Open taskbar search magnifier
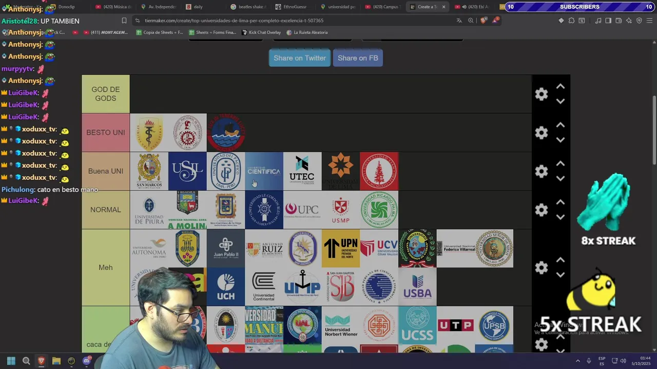Image resolution: width=657 pixels, height=369 pixels. tap(26, 361)
